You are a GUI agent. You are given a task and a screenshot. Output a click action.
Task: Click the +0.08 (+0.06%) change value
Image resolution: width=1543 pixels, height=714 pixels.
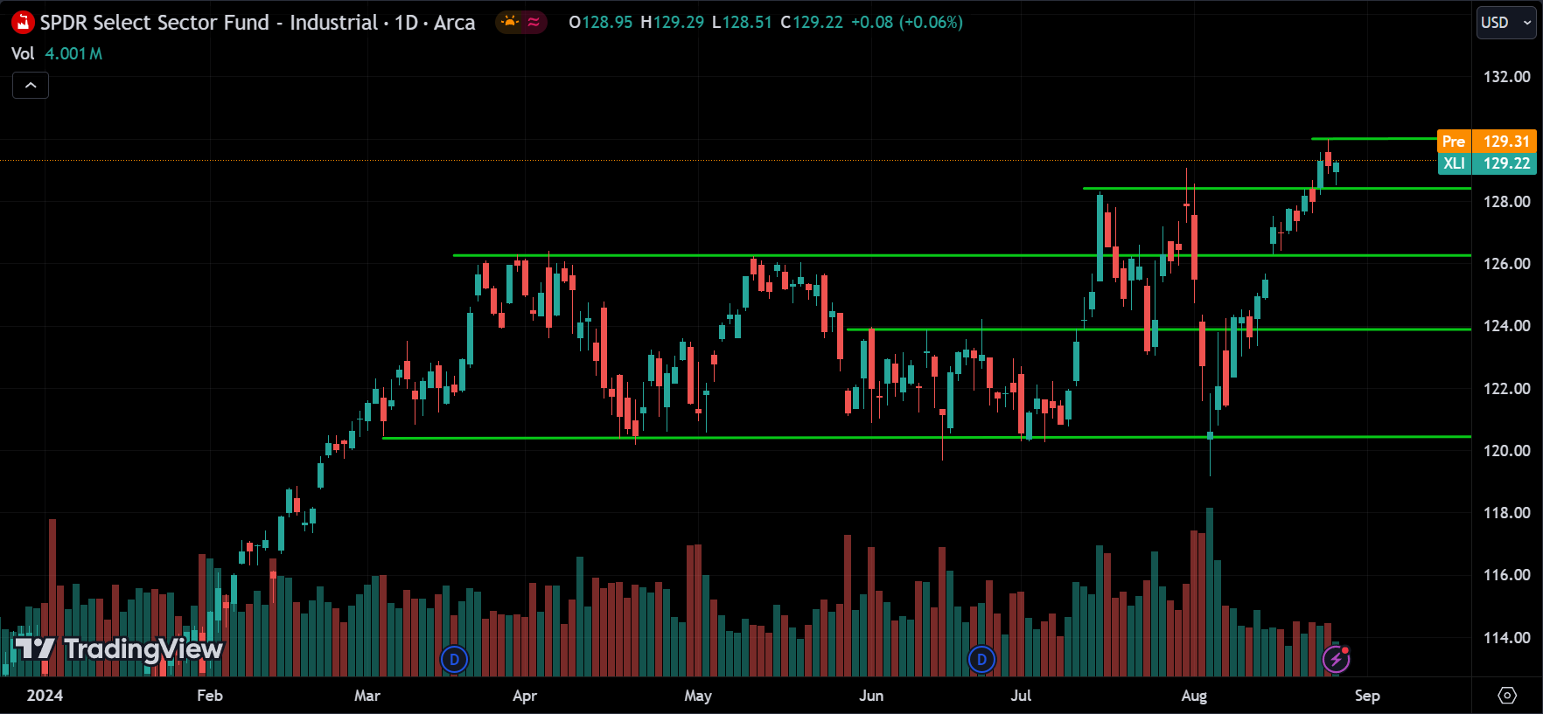tap(907, 23)
